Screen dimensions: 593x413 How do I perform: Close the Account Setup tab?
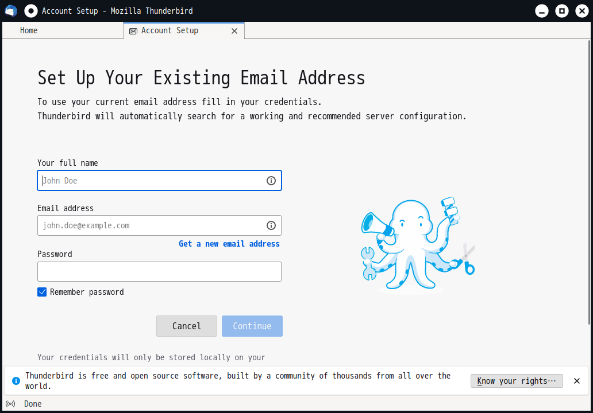pos(234,31)
